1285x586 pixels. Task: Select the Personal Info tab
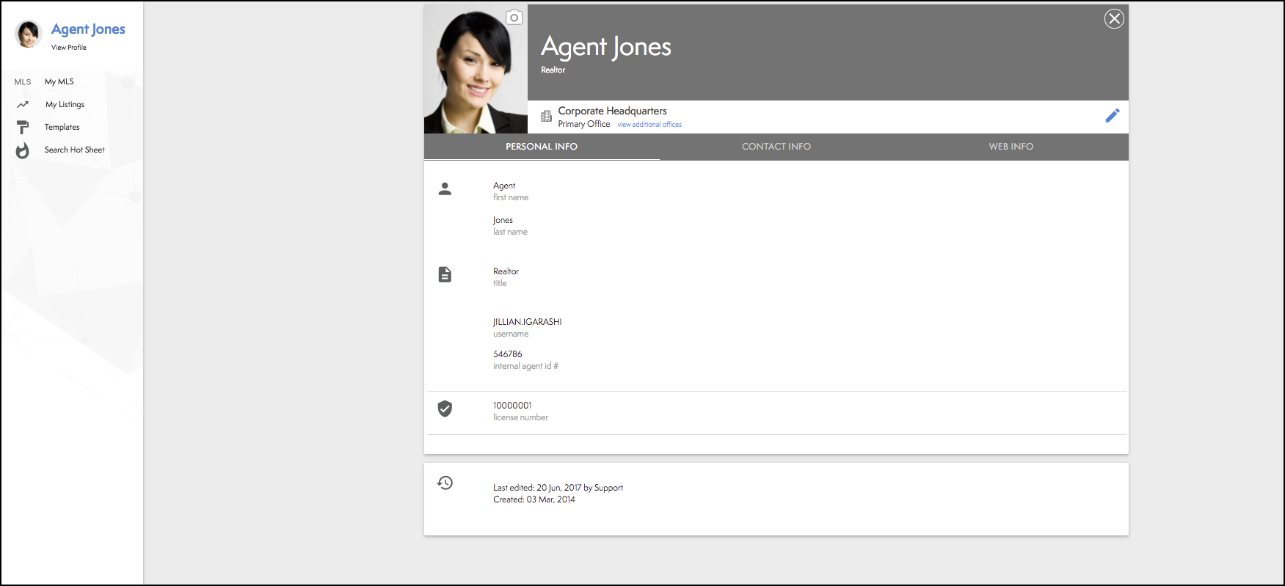coord(541,147)
